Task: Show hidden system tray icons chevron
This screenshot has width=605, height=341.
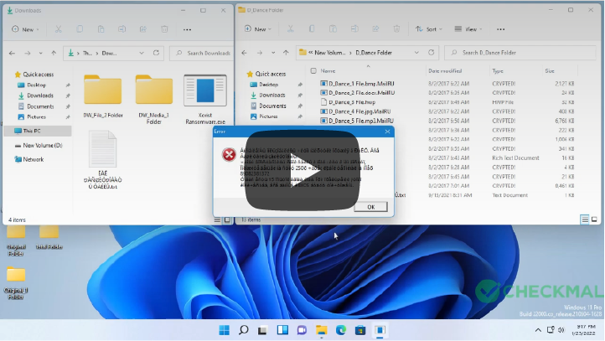Action: [538, 330]
